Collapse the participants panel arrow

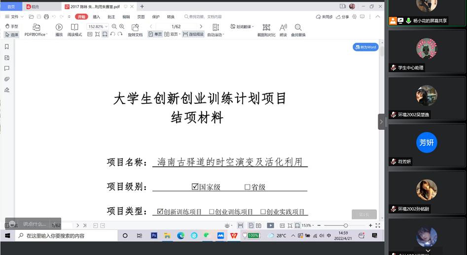[381, 122]
